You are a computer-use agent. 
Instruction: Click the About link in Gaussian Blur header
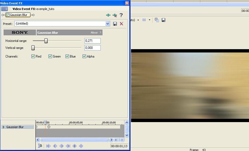94,33
